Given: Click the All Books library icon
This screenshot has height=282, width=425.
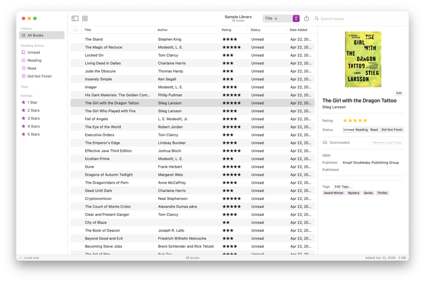Looking at the screenshot, I should tap(23, 35).
